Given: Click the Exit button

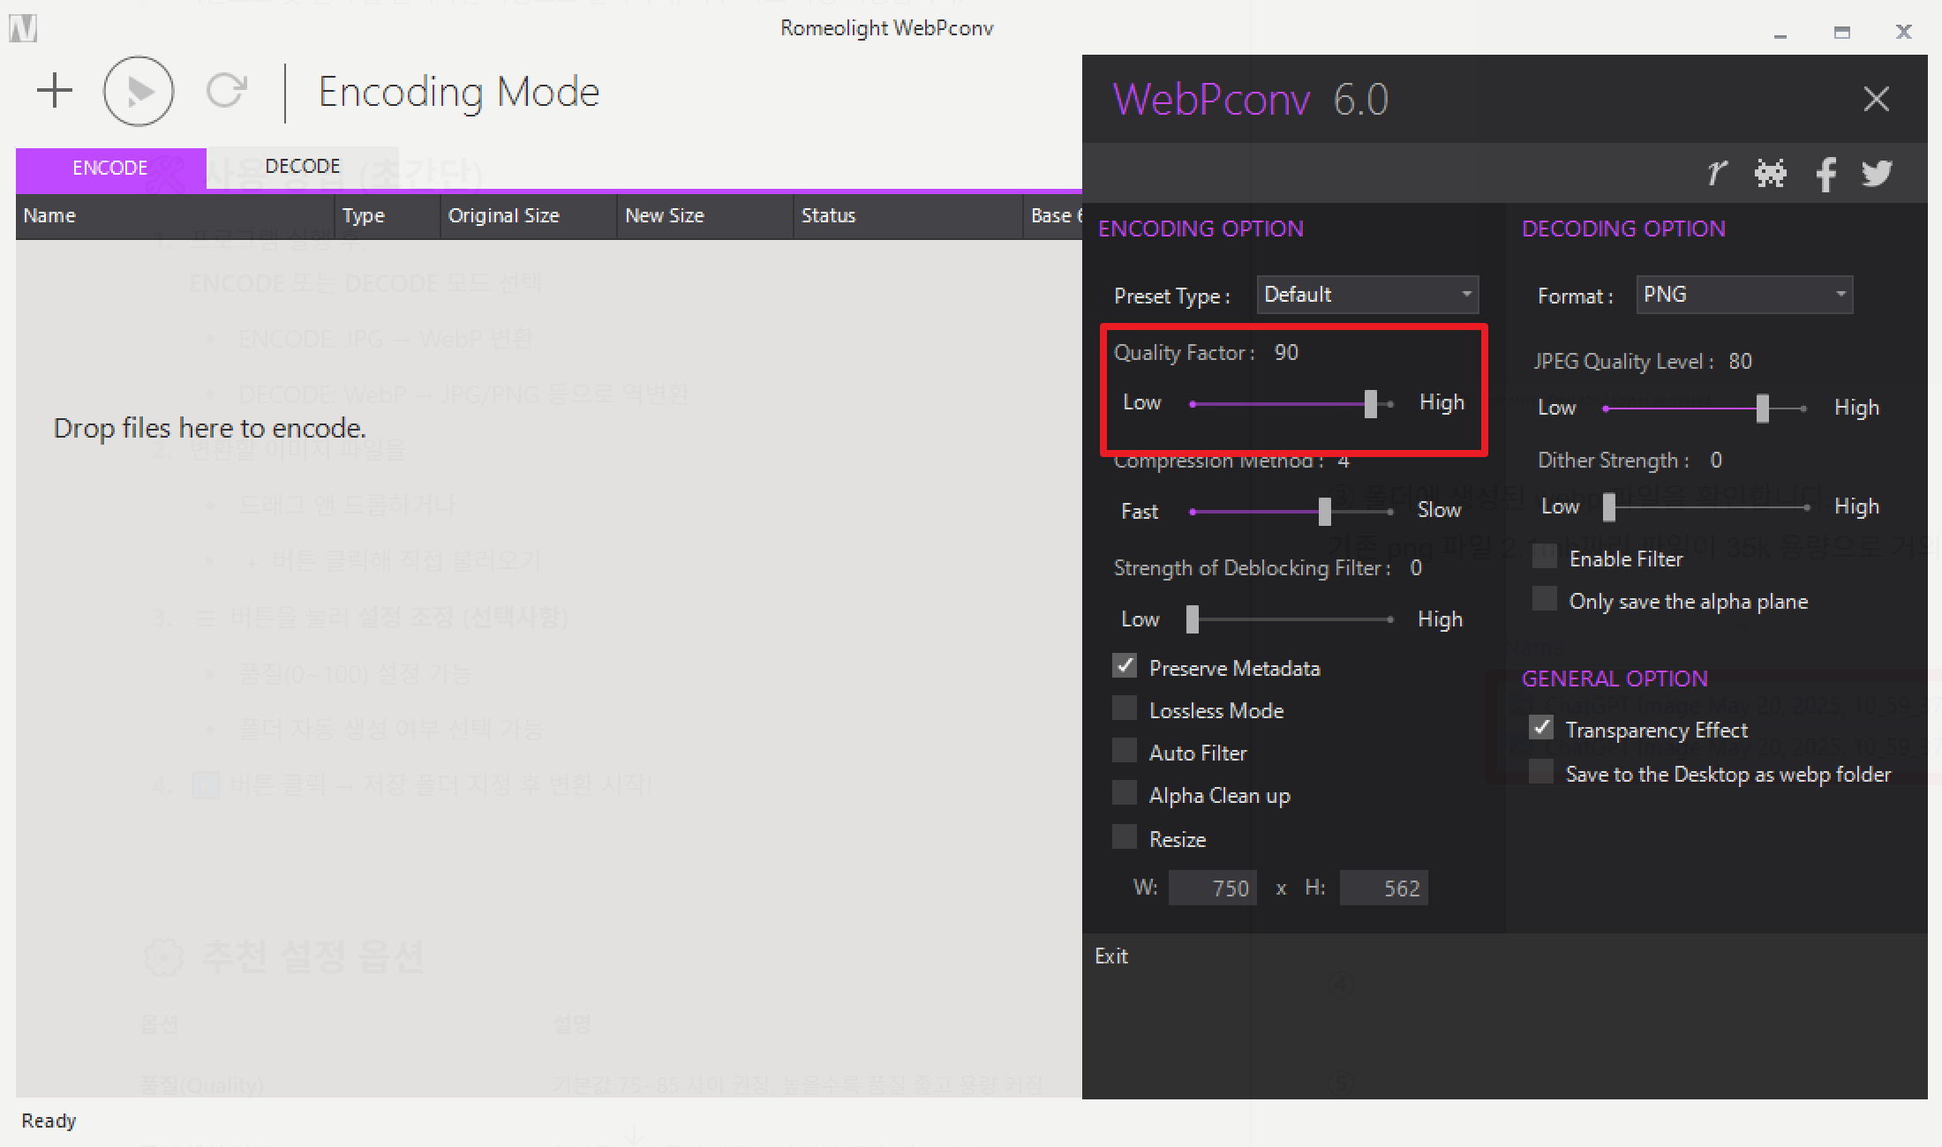Looking at the screenshot, I should [1111, 956].
